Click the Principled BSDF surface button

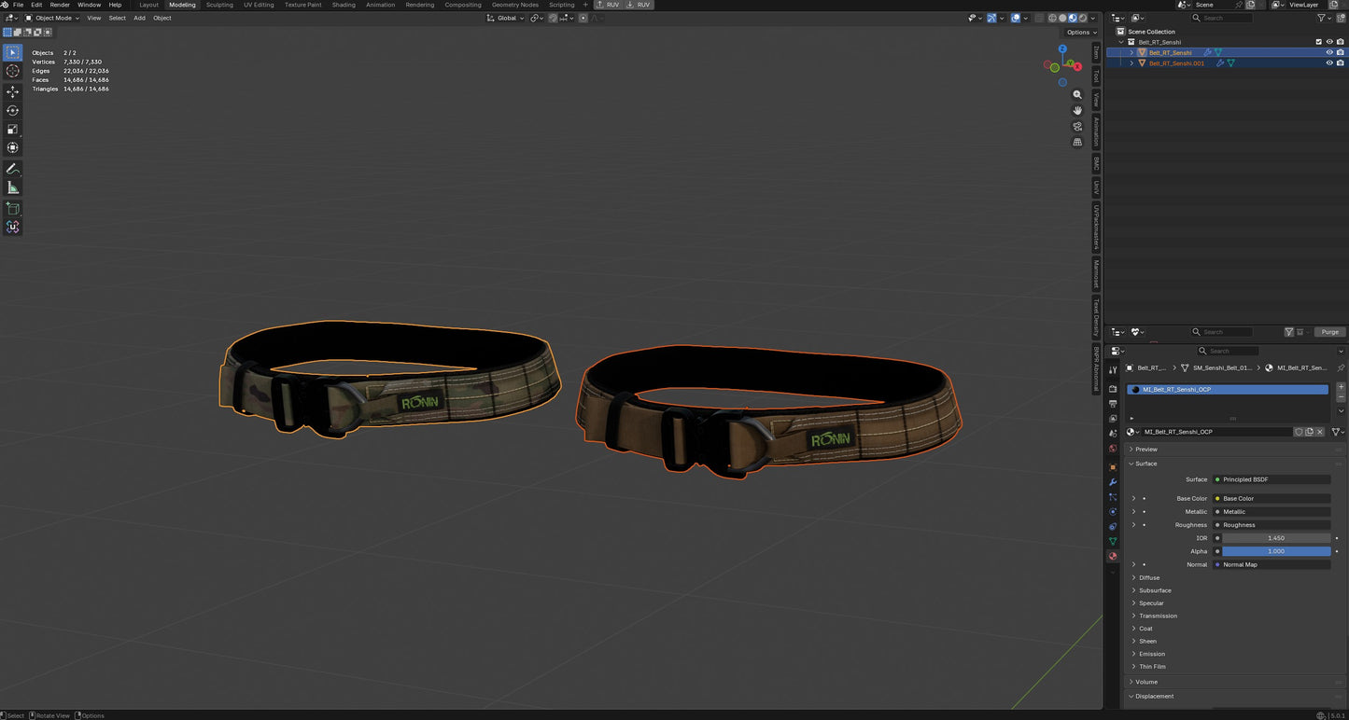coord(1272,479)
